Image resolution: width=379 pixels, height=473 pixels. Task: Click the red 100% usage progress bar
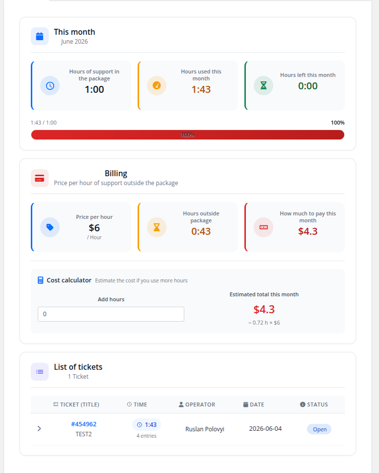coord(188,135)
